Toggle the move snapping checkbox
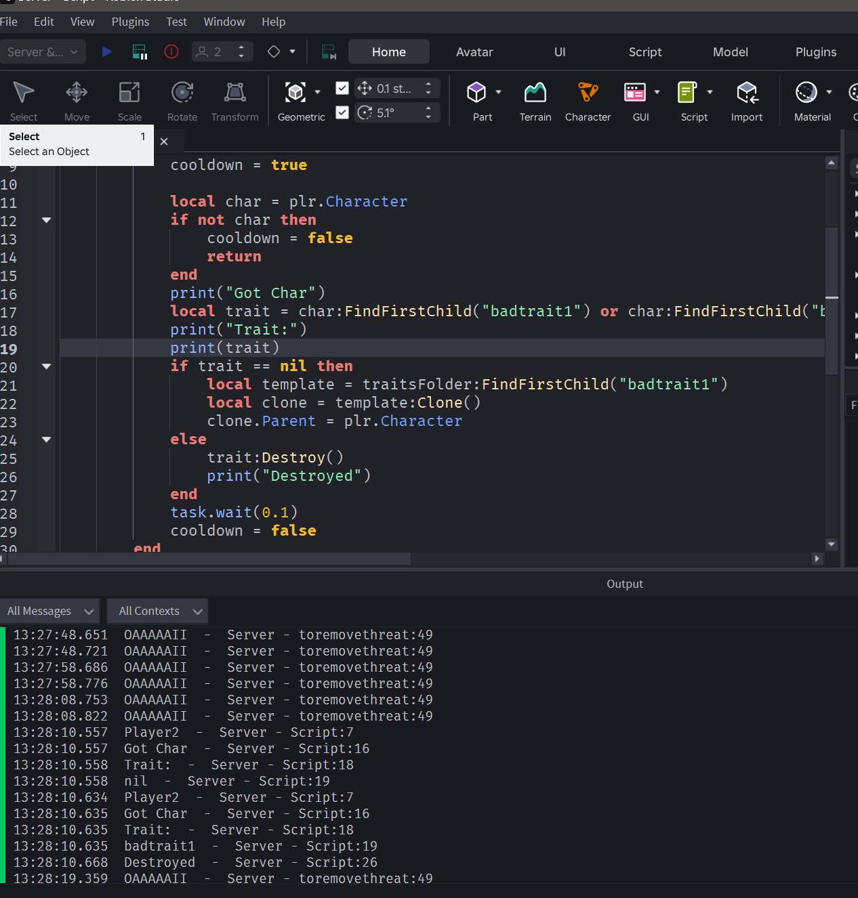Image resolution: width=858 pixels, height=898 pixels. tap(342, 88)
